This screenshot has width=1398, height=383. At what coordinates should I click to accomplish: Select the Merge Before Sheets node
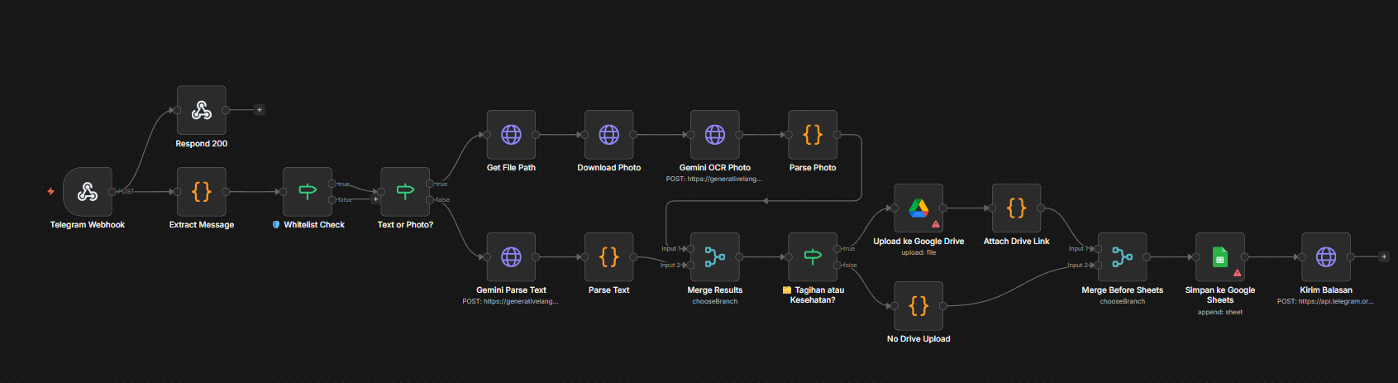coord(1122,257)
